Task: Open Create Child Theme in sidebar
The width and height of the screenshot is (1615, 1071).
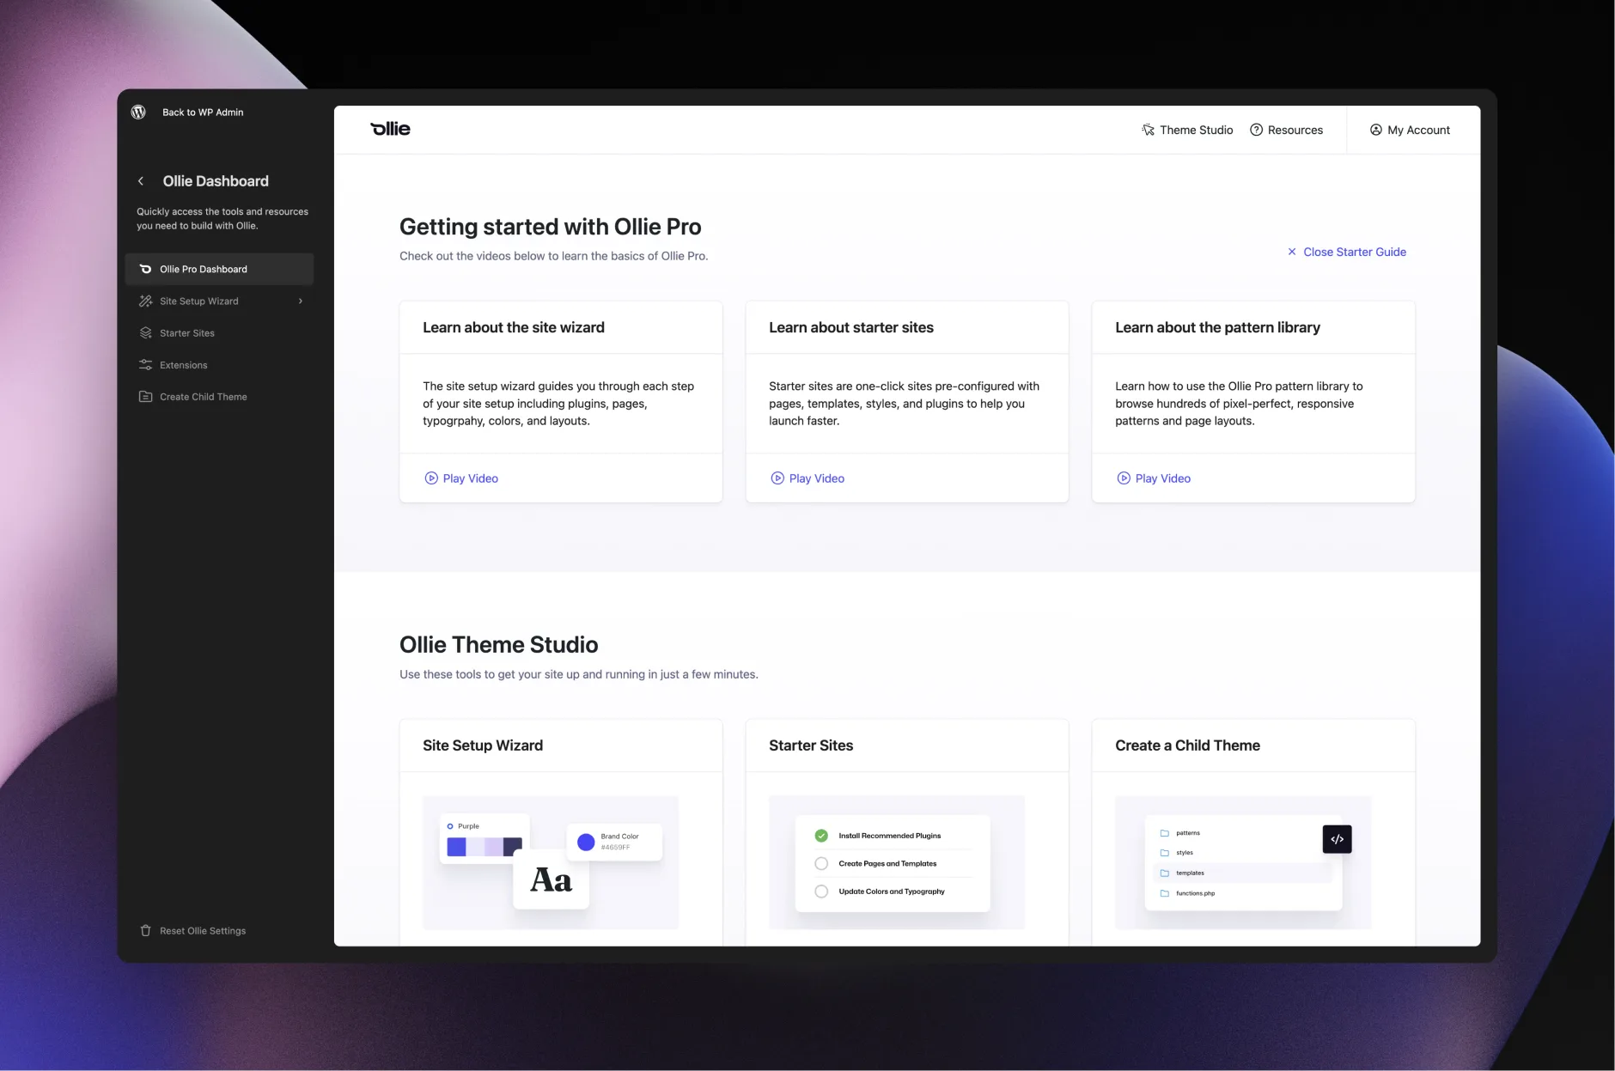Action: tap(203, 397)
